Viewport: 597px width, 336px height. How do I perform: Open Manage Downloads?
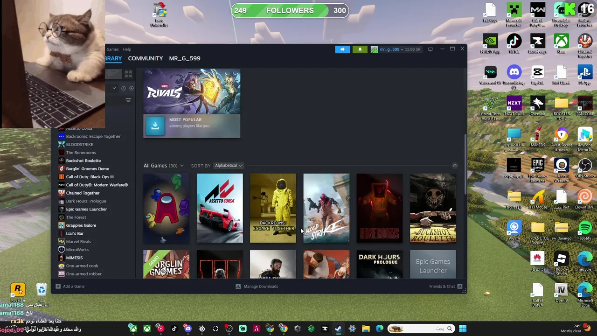coord(257,287)
